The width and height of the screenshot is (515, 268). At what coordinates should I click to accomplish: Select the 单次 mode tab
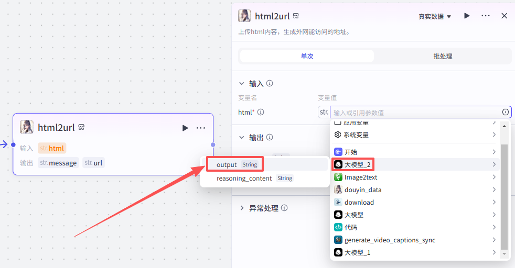tap(307, 56)
